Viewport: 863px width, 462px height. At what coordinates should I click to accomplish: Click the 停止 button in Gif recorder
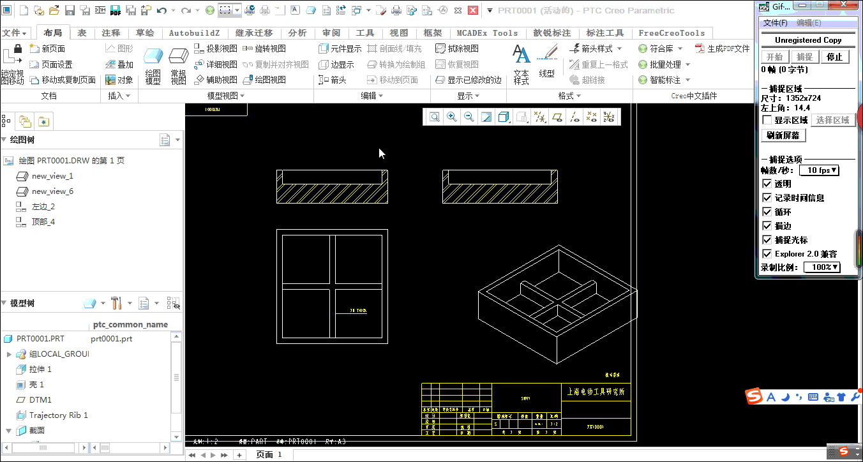[x=834, y=57]
